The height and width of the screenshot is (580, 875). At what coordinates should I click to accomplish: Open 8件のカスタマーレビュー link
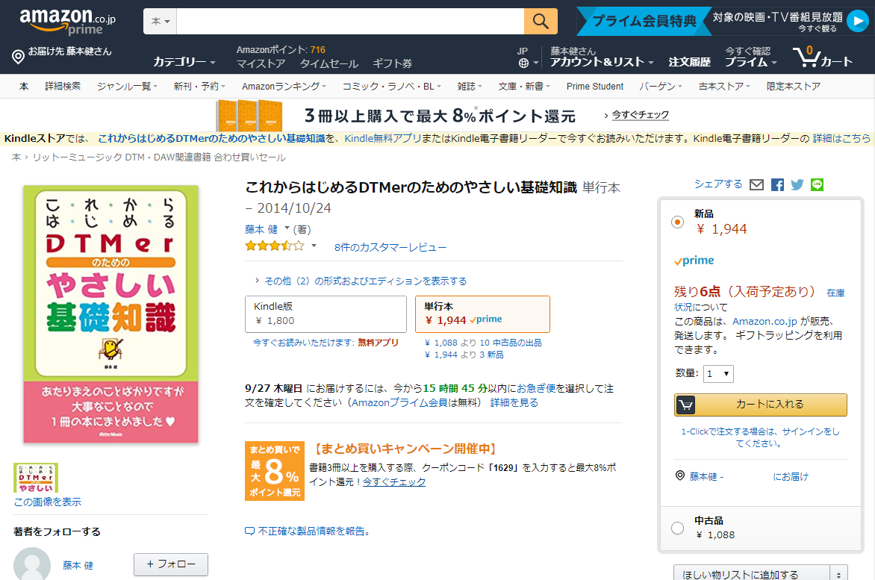[x=390, y=247]
